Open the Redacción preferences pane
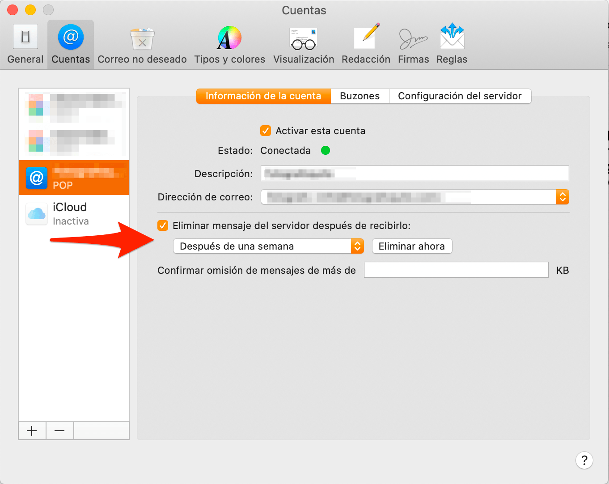 click(366, 44)
